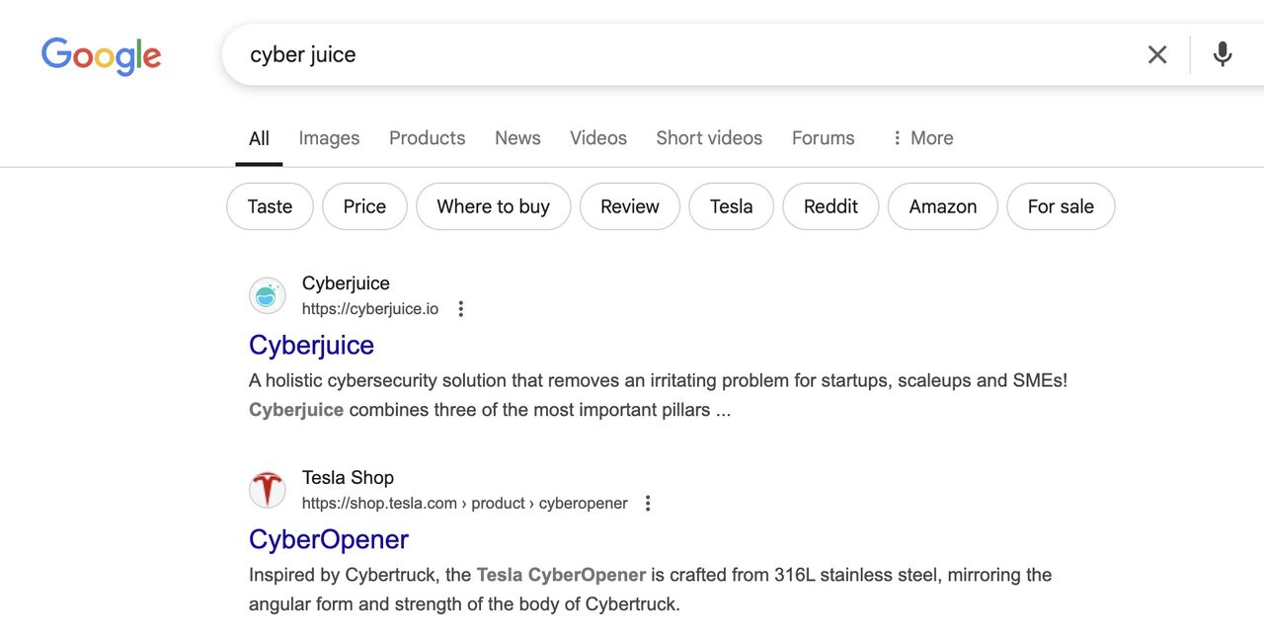Switch to the Forums tab
Viewport: 1264px width, 639px height.
click(x=823, y=138)
